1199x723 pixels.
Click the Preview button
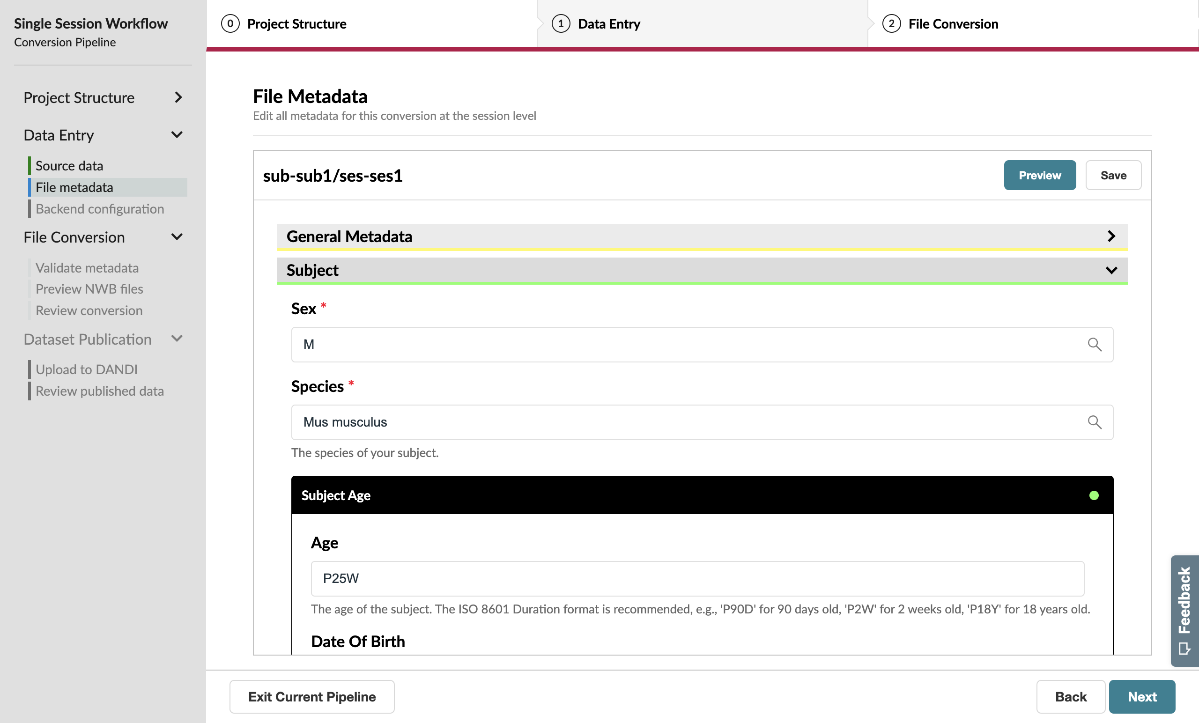point(1040,175)
